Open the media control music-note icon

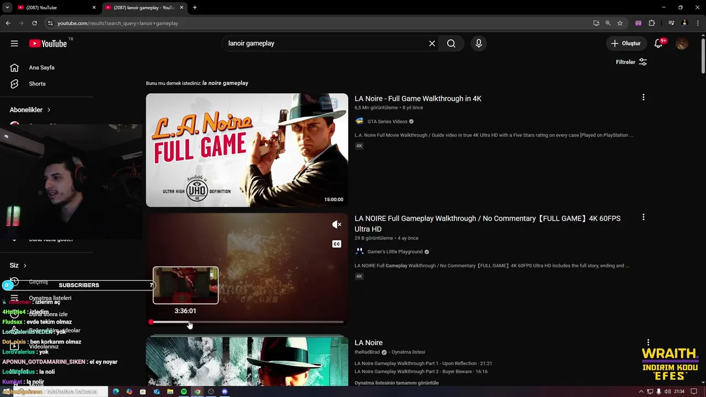(671, 23)
